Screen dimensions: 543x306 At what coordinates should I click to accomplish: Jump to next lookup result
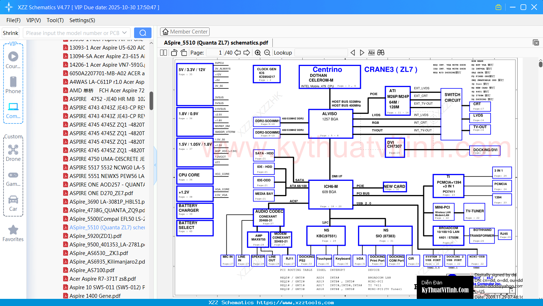coord(362,53)
